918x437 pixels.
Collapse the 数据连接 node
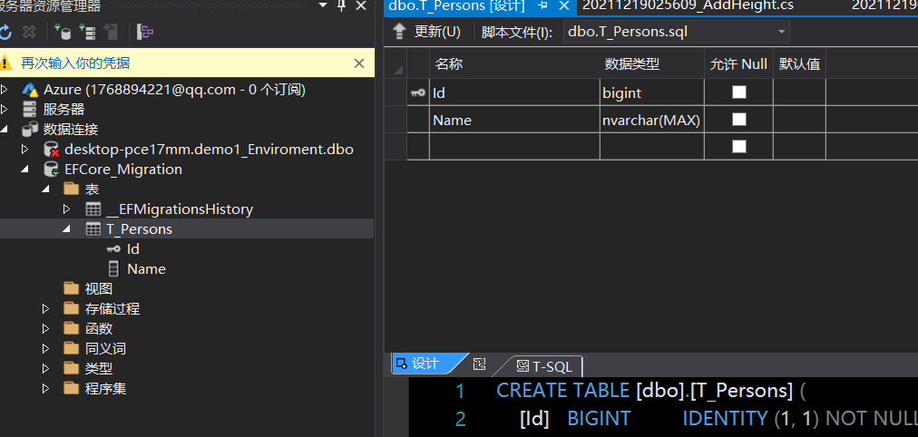pos(5,130)
